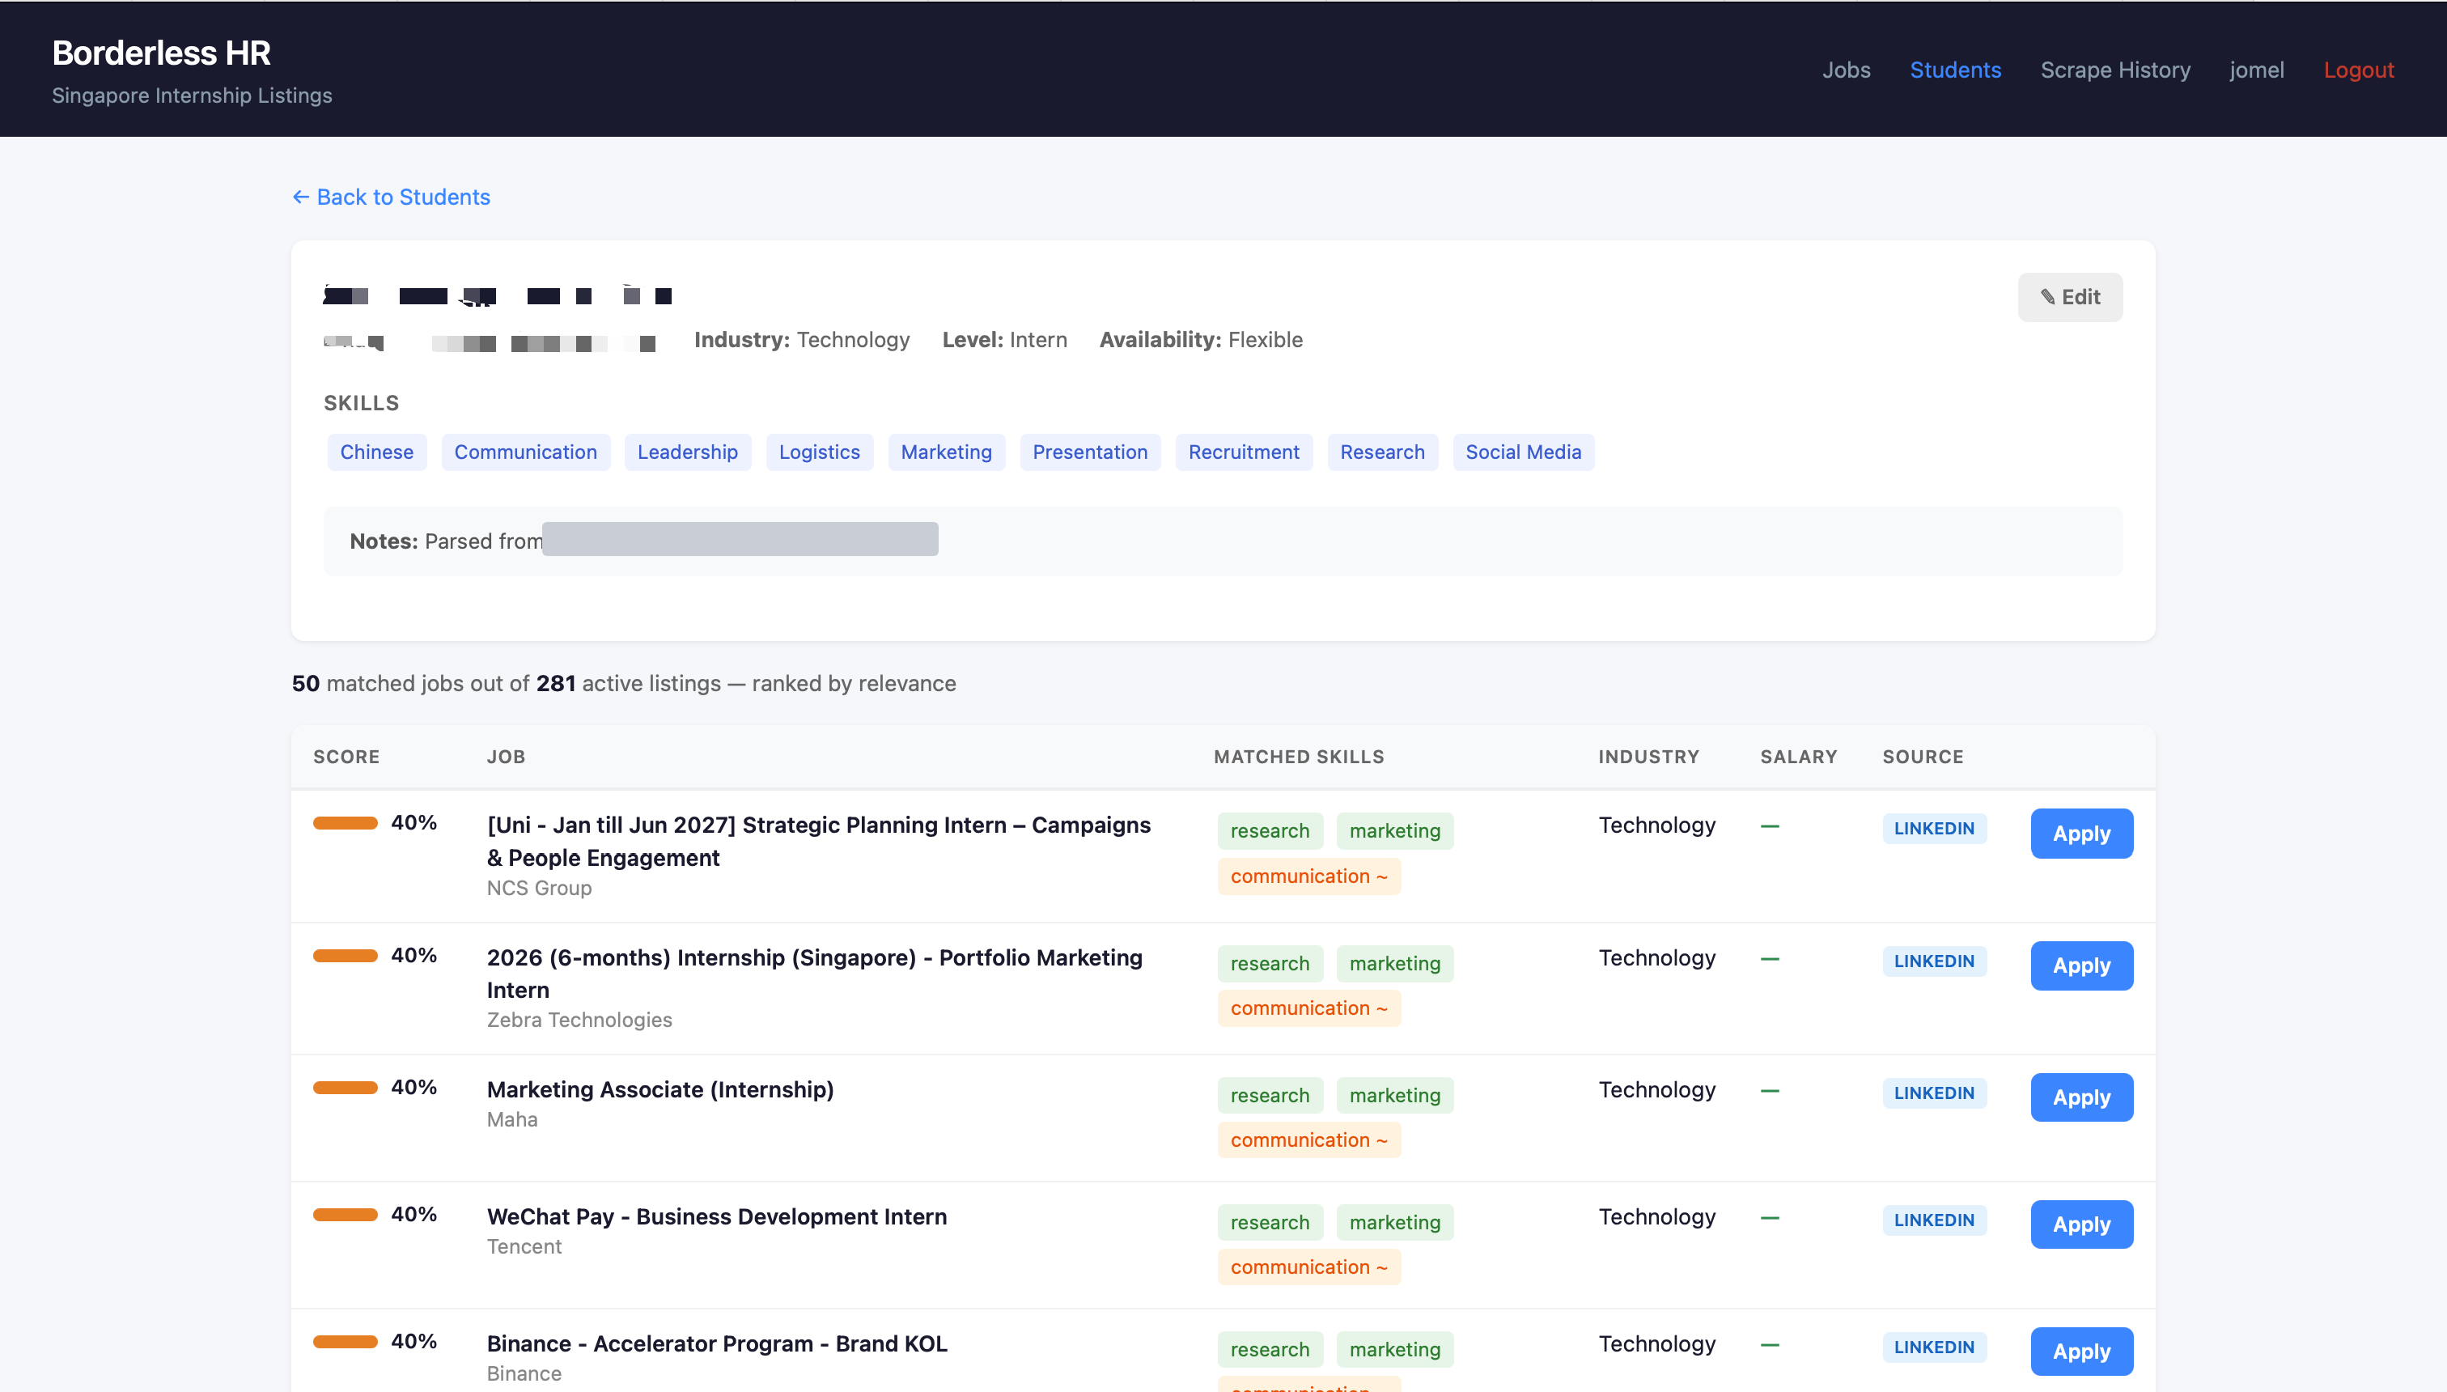This screenshot has width=2447, height=1392.
Task: Click the Tencent company name
Action: [x=524, y=1246]
